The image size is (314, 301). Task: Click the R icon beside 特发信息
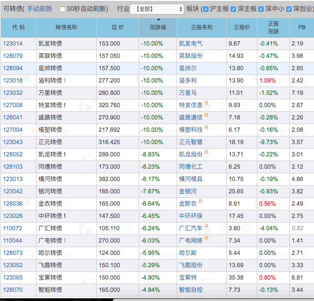click(206, 103)
